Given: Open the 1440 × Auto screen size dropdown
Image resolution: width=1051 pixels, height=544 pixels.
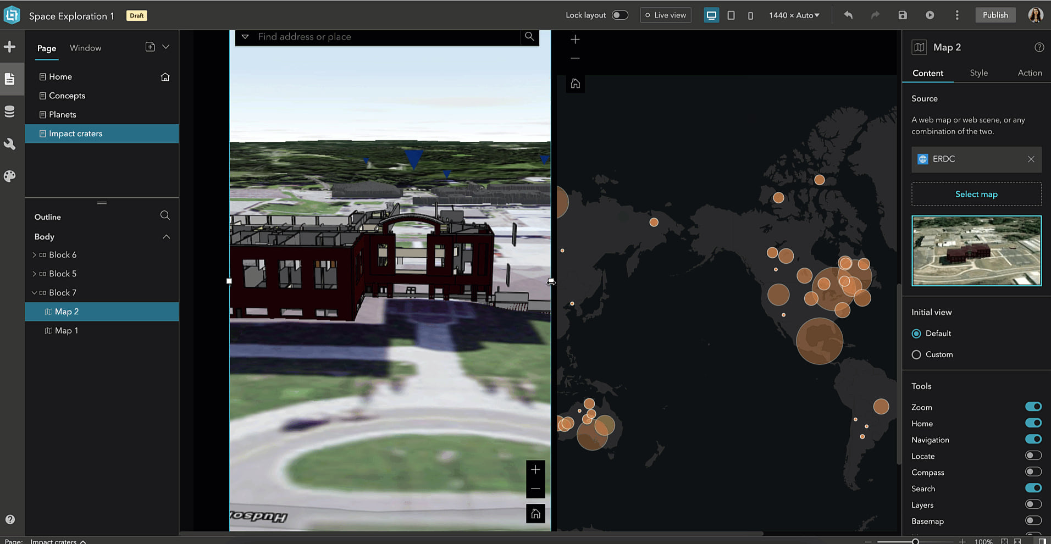Looking at the screenshot, I should (794, 15).
